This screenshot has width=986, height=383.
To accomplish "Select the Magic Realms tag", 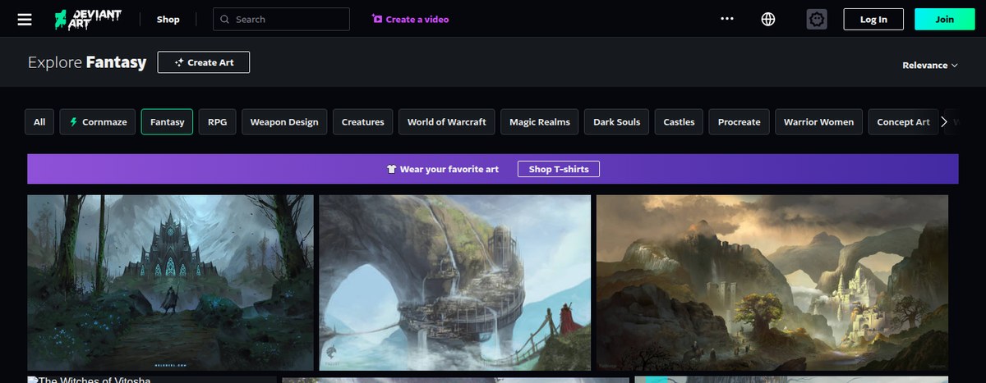I will [x=540, y=121].
